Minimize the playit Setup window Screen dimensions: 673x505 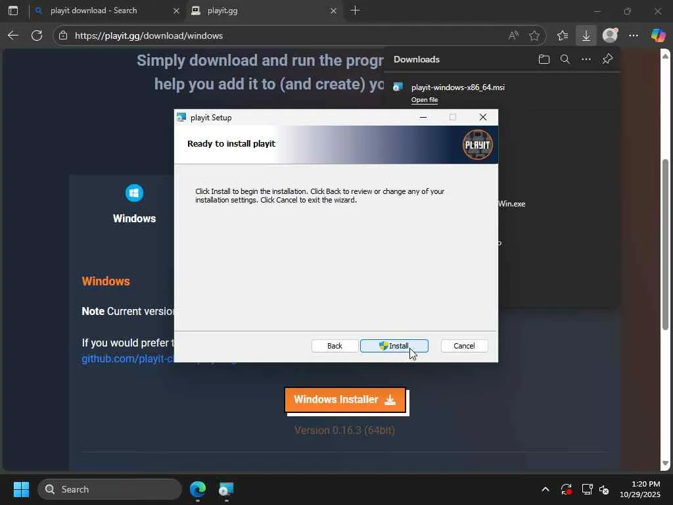coord(423,117)
